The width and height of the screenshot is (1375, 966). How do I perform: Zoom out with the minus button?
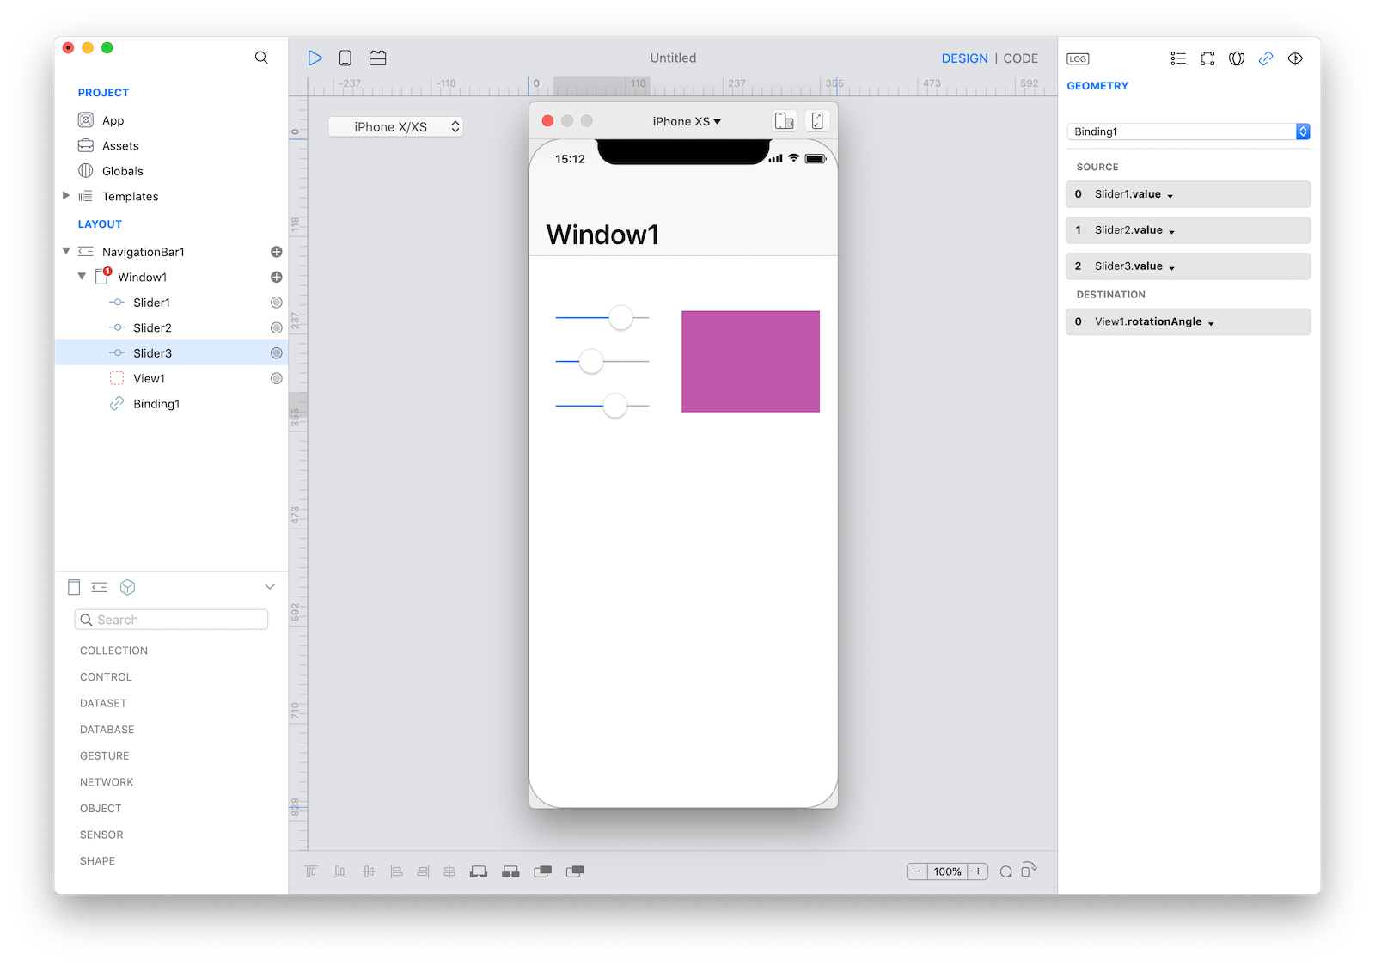click(x=917, y=871)
